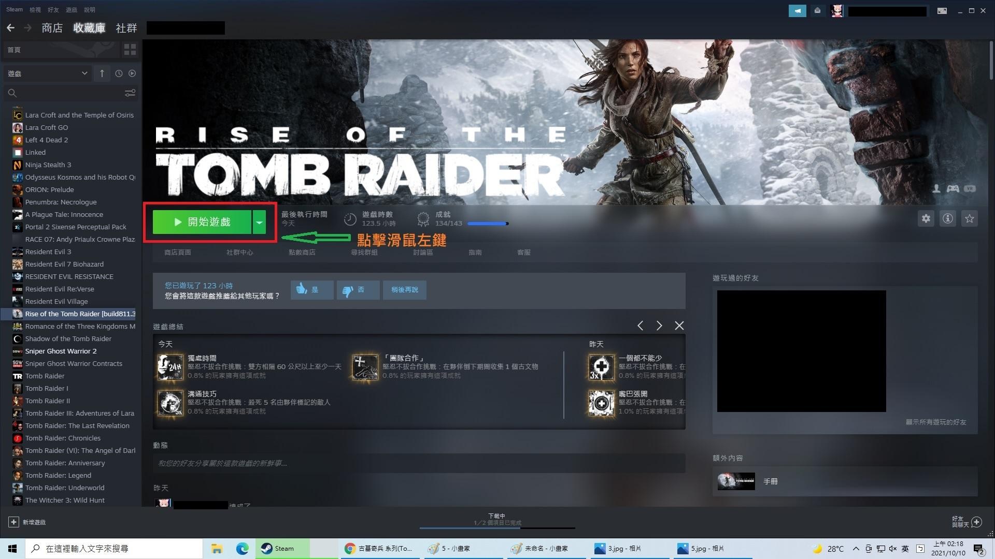Toggle the 英 input language indicator
The image size is (995, 559).
[x=905, y=549]
